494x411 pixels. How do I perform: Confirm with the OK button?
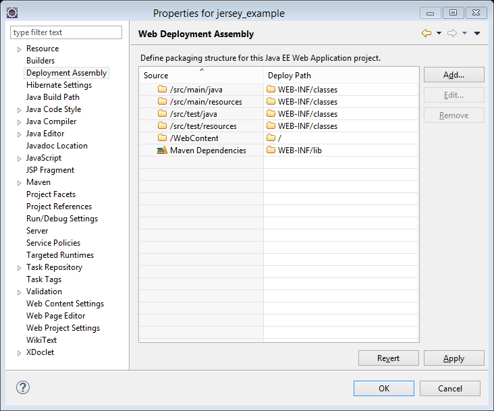click(x=384, y=388)
